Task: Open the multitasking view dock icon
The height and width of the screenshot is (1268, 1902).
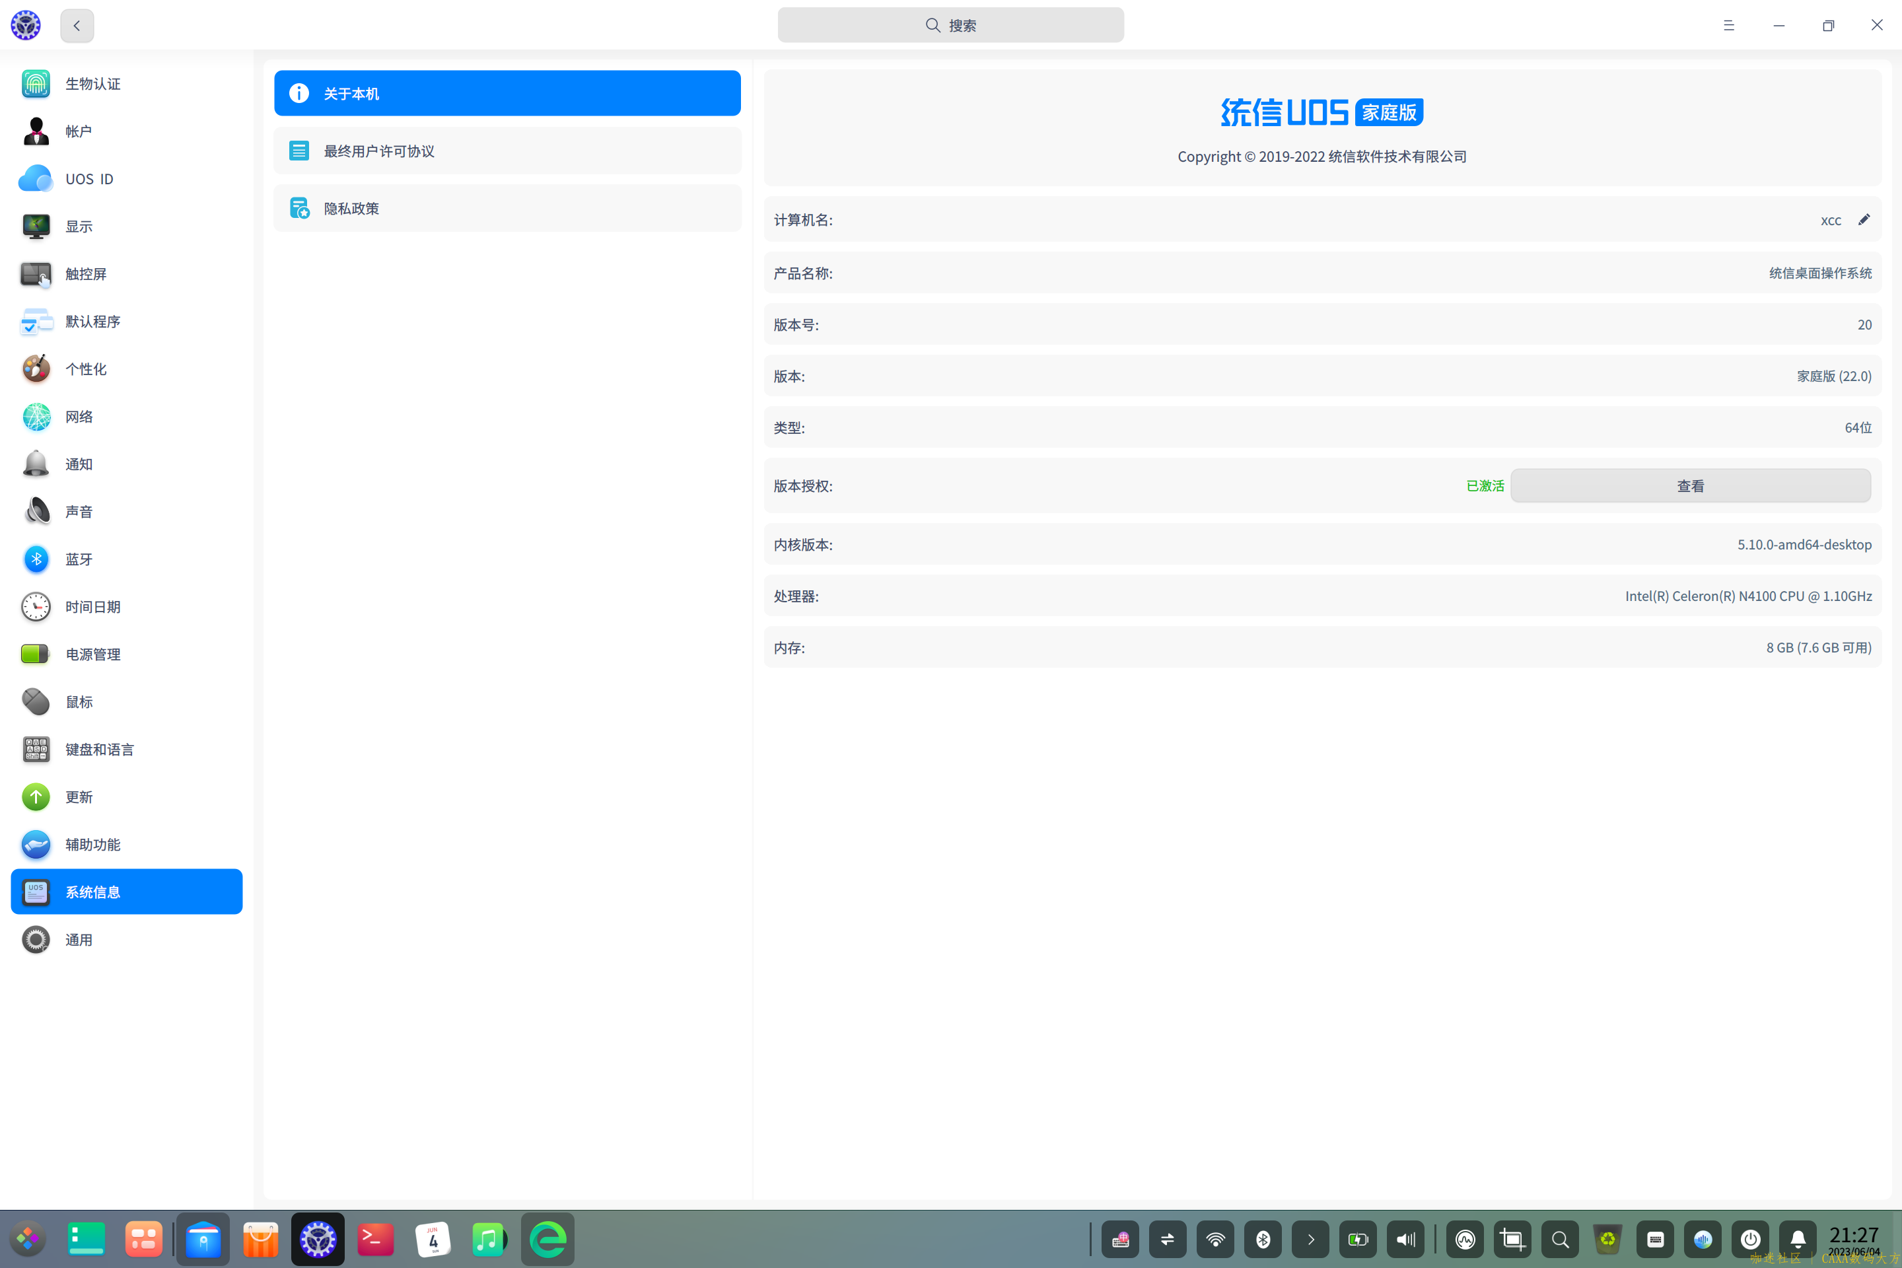Action: point(144,1239)
